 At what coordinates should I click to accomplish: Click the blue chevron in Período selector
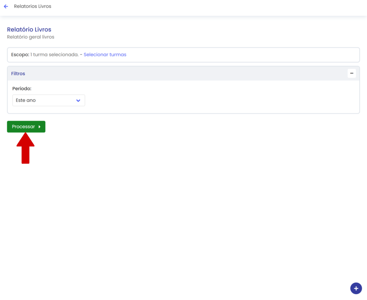78,101
